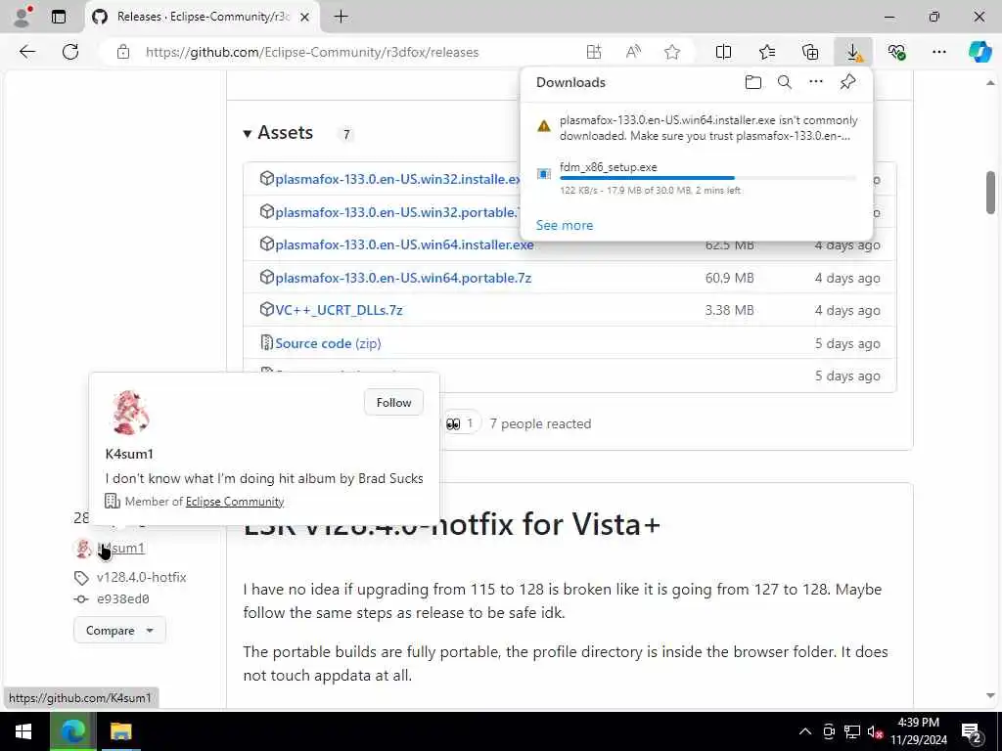Download VC++_UCRT_DLLs.7z asset
This screenshot has height=751, width=1002.
pos(339,310)
